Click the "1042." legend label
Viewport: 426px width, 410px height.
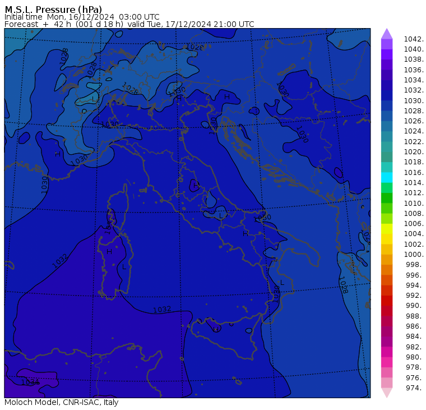pos(414,39)
